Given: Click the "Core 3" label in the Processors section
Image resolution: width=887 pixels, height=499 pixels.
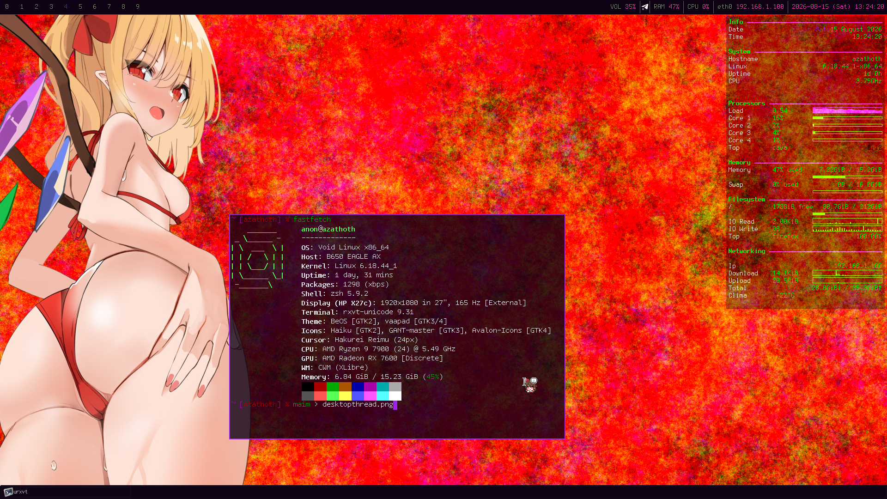Looking at the screenshot, I should 739,133.
